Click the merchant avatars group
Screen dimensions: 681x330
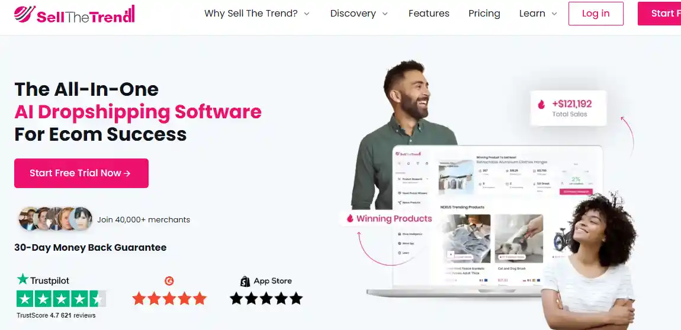coord(56,219)
